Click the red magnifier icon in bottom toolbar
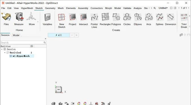The image size is (191, 105). (97, 104)
